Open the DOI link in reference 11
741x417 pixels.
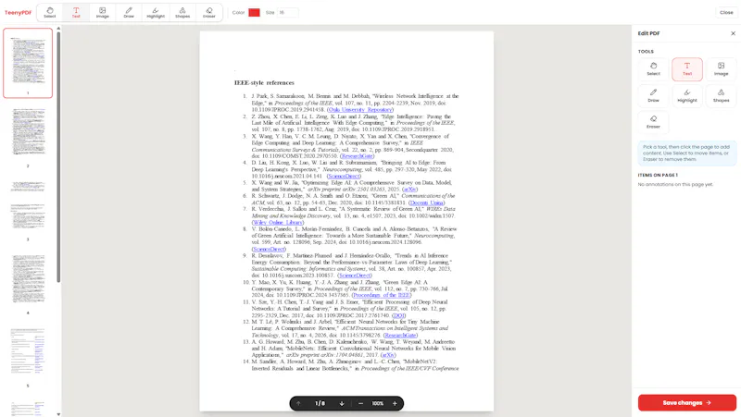tap(399, 315)
